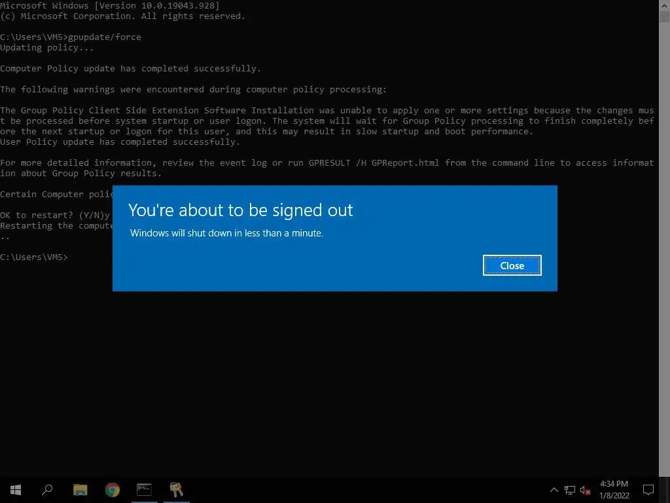This screenshot has height=503, width=670.
Task: Switch to Command Prompt taskbar icon
Action: coord(144,490)
